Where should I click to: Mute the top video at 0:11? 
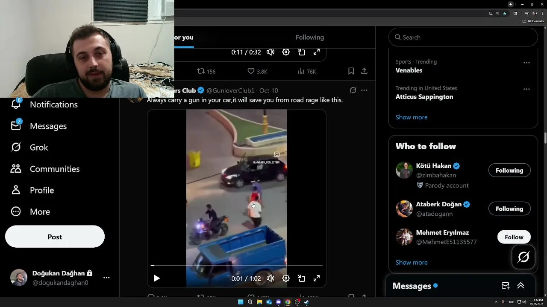271,52
